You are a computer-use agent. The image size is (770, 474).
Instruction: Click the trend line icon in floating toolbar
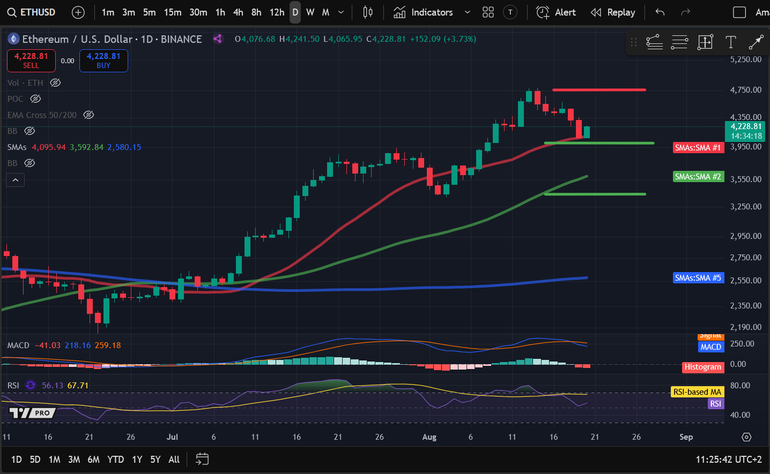[756, 42]
